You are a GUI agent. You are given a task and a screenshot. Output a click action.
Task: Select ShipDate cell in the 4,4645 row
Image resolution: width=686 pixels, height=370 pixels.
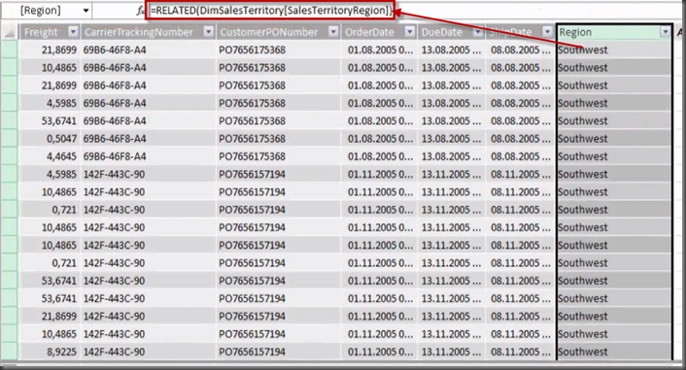pos(520,156)
